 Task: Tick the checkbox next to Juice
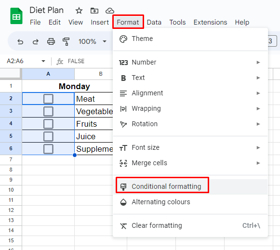[48, 136]
